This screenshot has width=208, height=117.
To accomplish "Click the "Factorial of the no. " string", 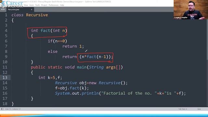I will tap(129, 93).
